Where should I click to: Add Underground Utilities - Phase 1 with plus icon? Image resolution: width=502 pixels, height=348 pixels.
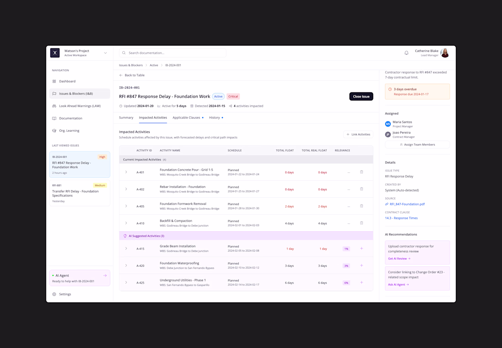(x=361, y=282)
